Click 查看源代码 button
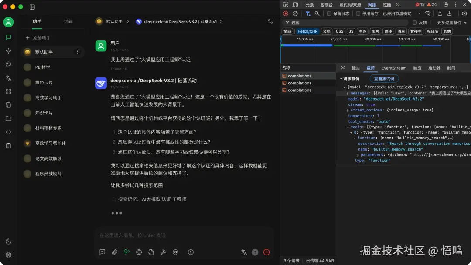 [x=384, y=78]
